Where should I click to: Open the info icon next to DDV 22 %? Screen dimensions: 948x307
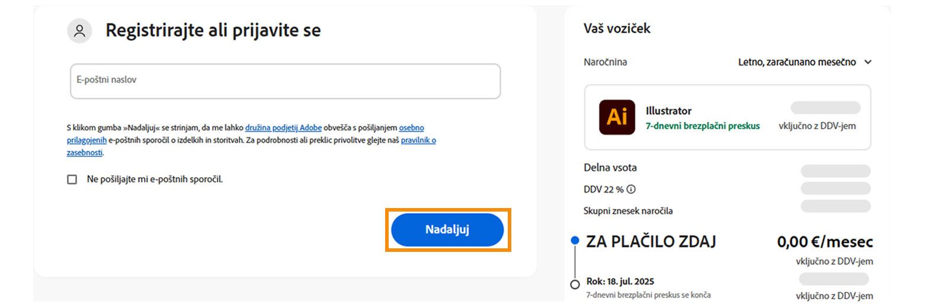coord(631,190)
